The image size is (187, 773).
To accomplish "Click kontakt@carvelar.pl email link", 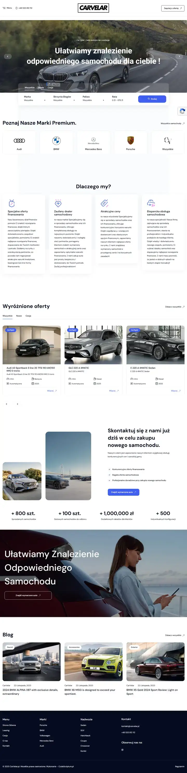I will click(130, 726).
